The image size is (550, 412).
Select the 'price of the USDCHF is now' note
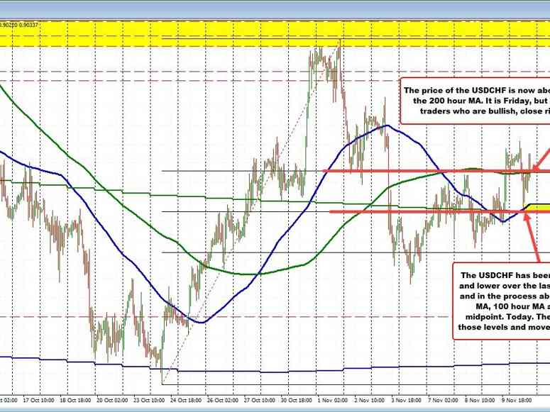pyautogui.click(x=475, y=101)
